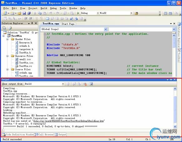Save the current file with the Save icon

24,13
